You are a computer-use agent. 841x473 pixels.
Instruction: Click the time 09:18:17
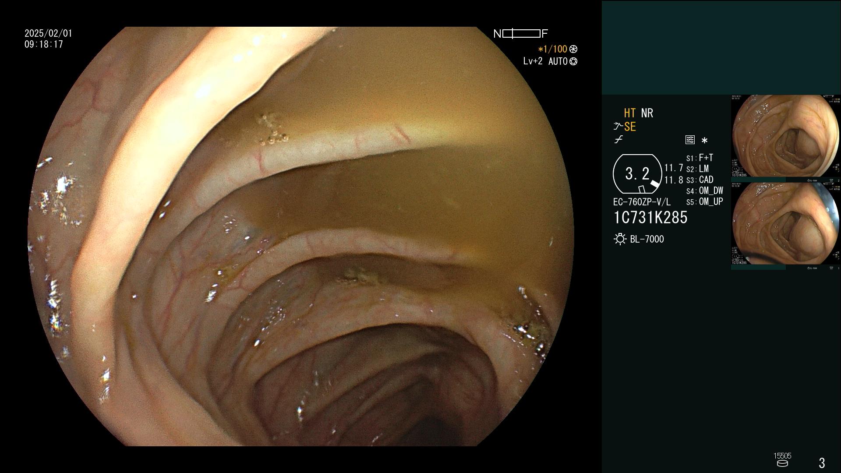(x=44, y=44)
